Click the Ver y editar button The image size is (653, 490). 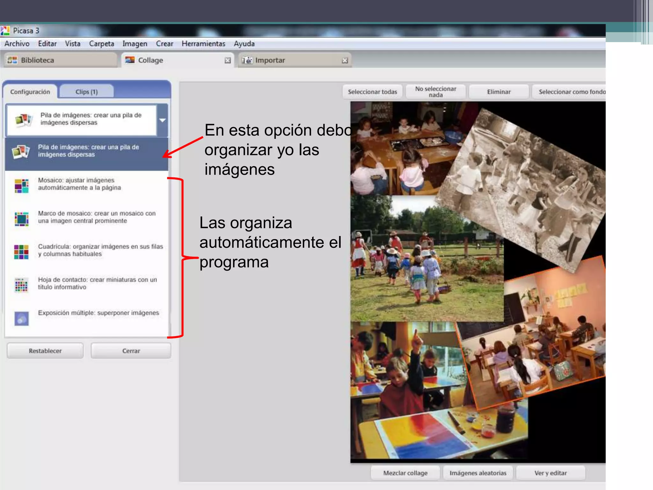551,473
